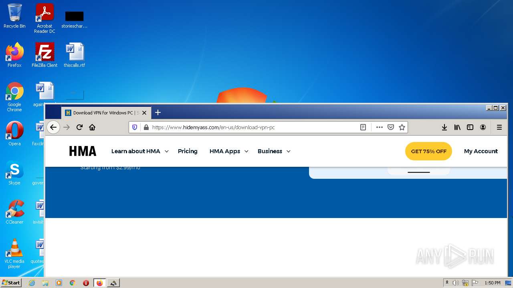This screenshot has height=288, width=513.
Task: Expand Business menu
Action: click(274, 151)
